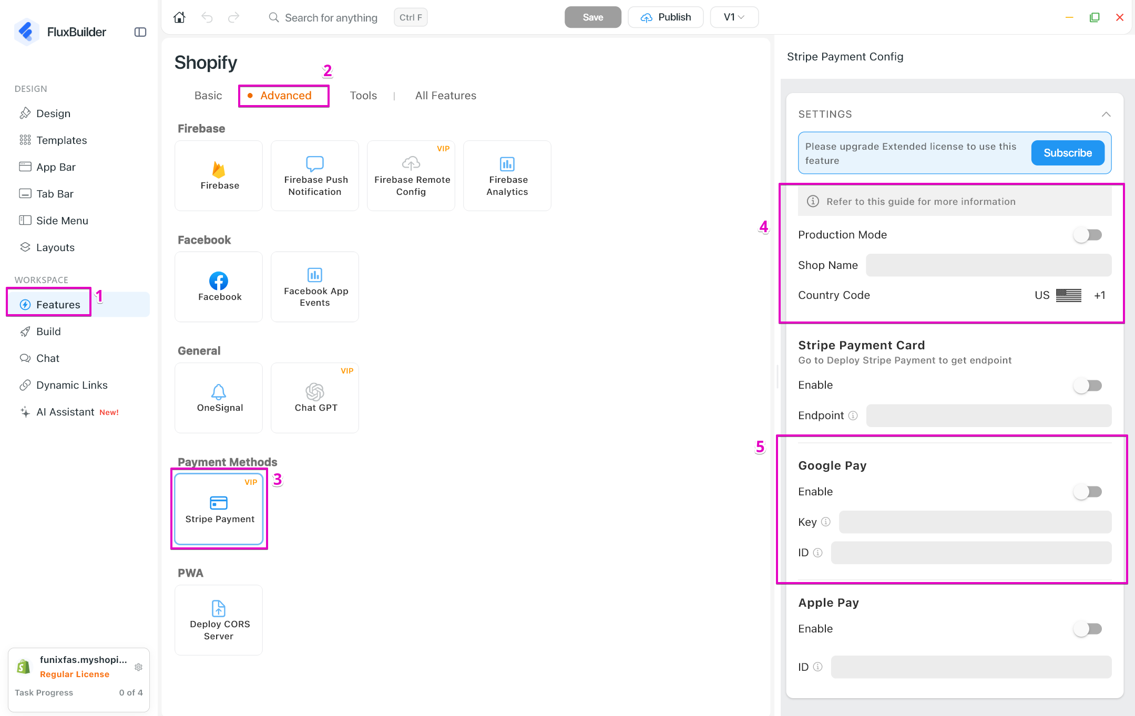Viewport: 1135px width, 716px height.
Task: Collapse sidebar with the panel toggle icon
Action: pyautogui.click(x=140, y=32)
